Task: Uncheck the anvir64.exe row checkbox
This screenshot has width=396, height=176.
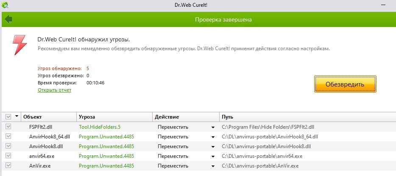Action: 8,156
